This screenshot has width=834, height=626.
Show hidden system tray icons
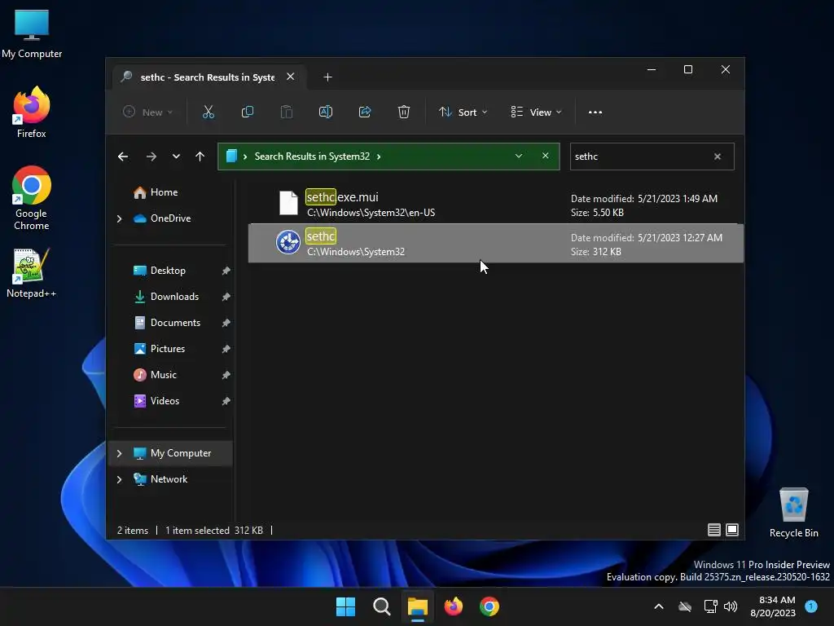(x=658, y=606)
